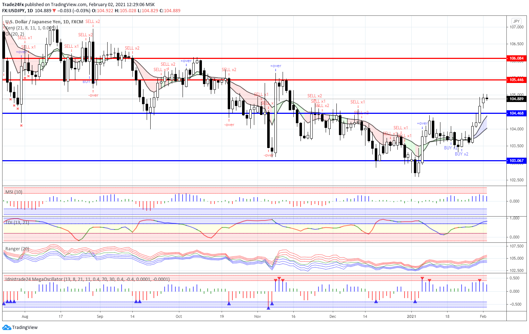Click the 2021 label on time axis
529x334 pixels.
(x=411, y=316)
